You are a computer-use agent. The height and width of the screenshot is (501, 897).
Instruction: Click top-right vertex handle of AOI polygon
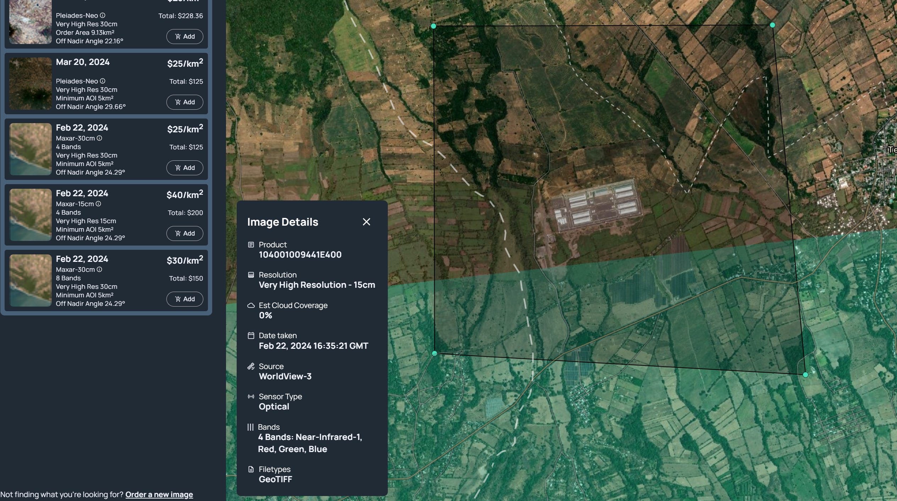(x=772, y=25)
